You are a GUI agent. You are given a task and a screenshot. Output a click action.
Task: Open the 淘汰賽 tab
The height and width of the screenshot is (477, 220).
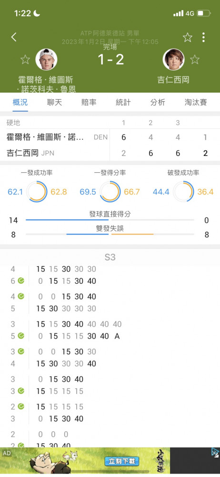point(196,102)
